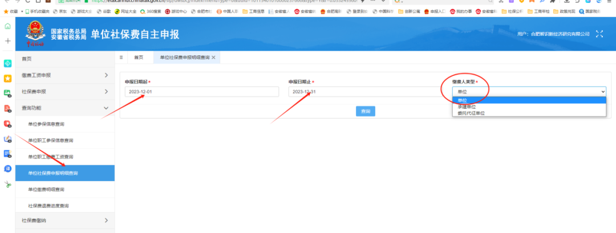Open the green image tool sidebar icon

point(7,93)
